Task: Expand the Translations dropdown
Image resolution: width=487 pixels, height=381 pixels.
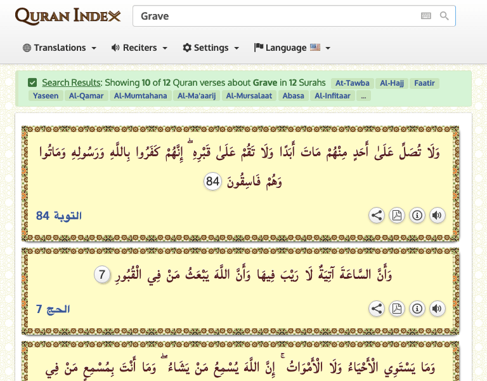Action: pos(60,48)
